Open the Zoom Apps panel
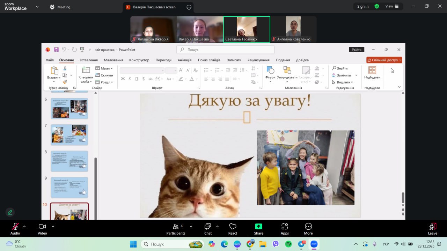Screen dimensions: 447x251 coord(285,229)
